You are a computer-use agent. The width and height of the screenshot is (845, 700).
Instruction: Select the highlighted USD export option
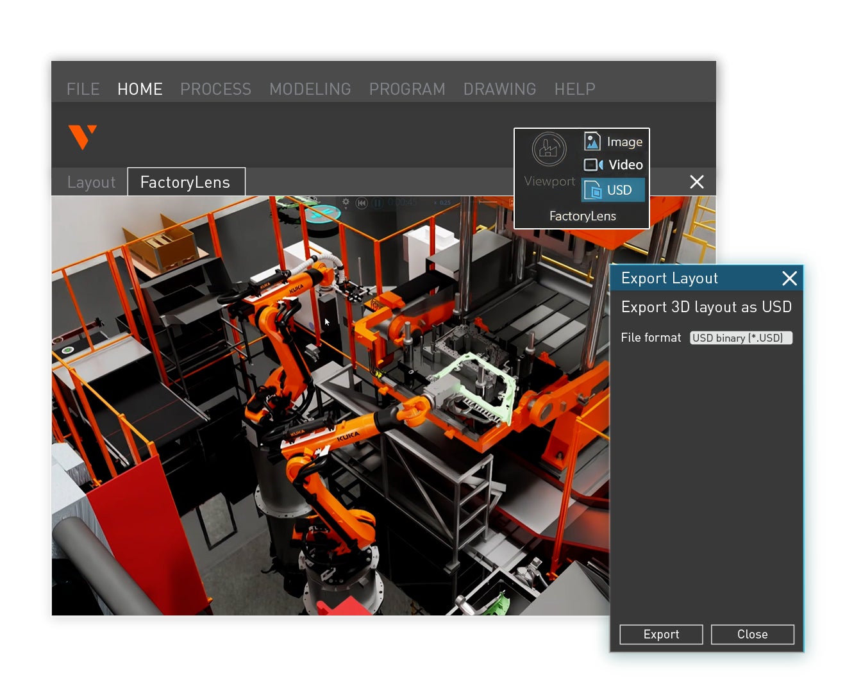[x=613, y=190]
